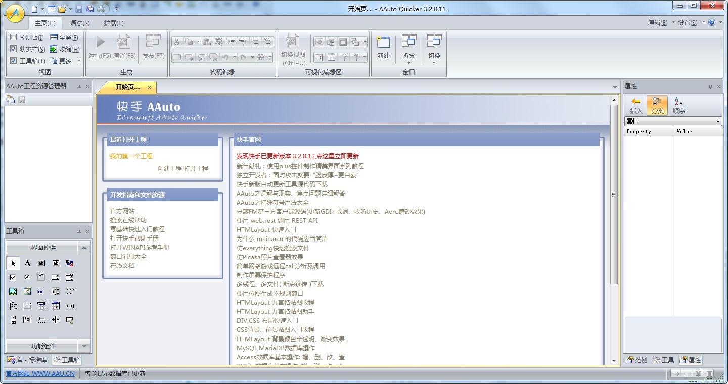Switch to the 范例 bottom tab
Image resolution: width=728 pixels, height=384 pixels.
point(637,360)
